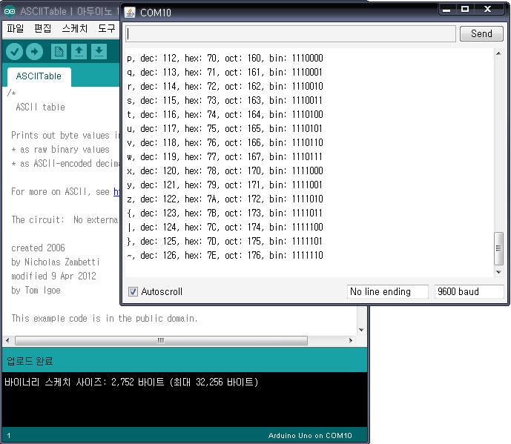Open the 도구 menu
The height and width of the screenshot is (444, 511).
click(x=107, y=29)
